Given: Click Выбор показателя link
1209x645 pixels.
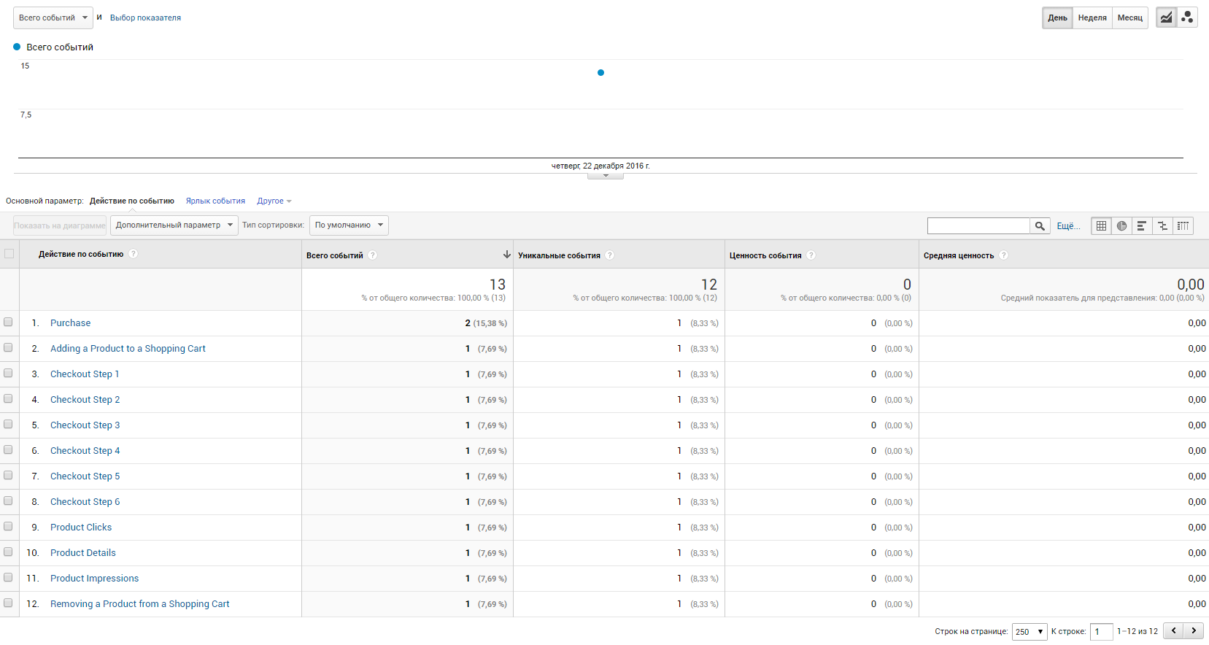Looking at the screenshot, I should click(x=145, y=18).
